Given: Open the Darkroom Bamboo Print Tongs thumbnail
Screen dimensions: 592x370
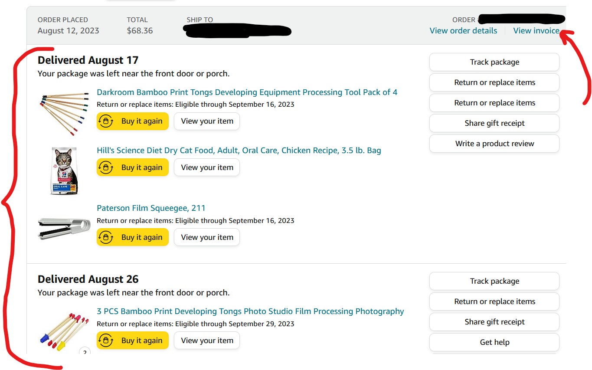Looking at the screenshot, I should [64, 112].
